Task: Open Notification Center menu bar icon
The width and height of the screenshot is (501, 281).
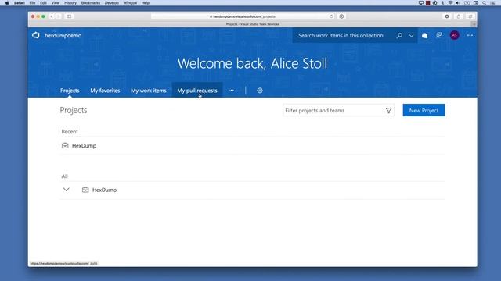Action: tap(493, 3)
